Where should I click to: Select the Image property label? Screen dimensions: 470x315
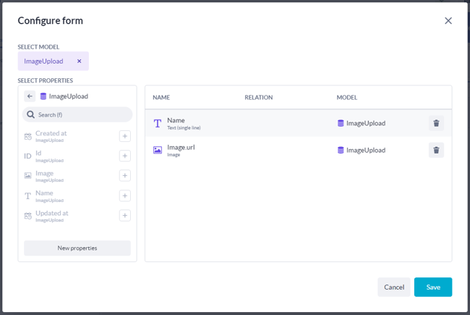click(x=44, y=173)
